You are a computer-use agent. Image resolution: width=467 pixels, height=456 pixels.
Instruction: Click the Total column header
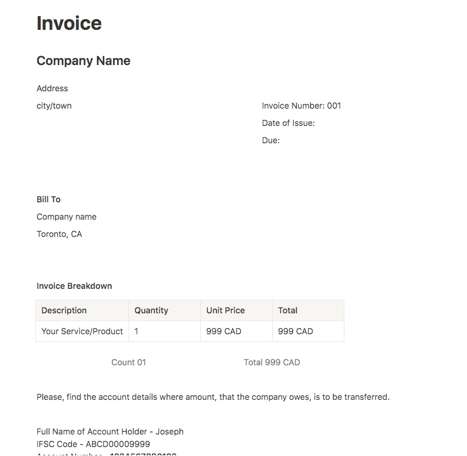309,310
